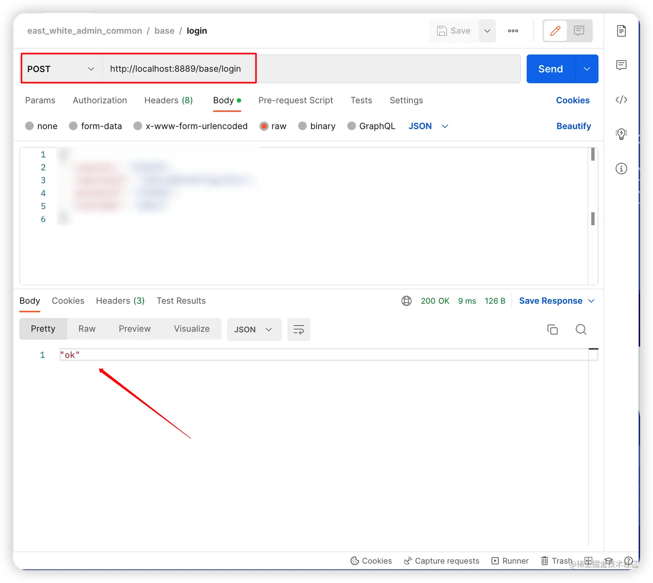
Task: Open the Tests tab
Action: (x=361, y=100)
